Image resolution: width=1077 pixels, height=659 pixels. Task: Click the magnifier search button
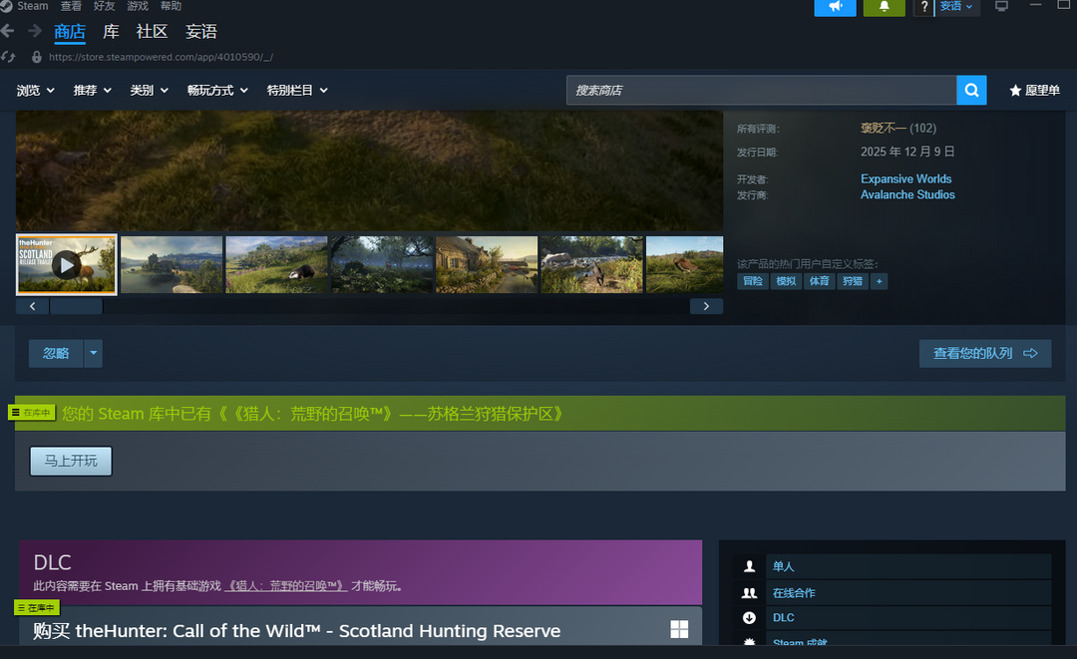click(971, 90)
